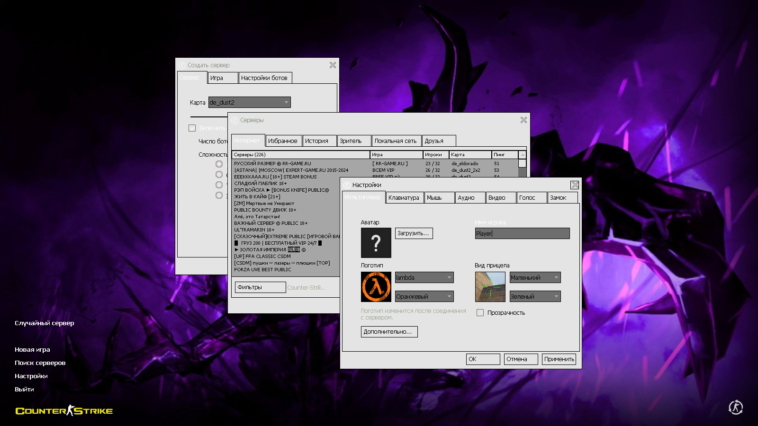Open the Избранное servers tab
The image size is (758, 426).
click(x=283, y=141)
